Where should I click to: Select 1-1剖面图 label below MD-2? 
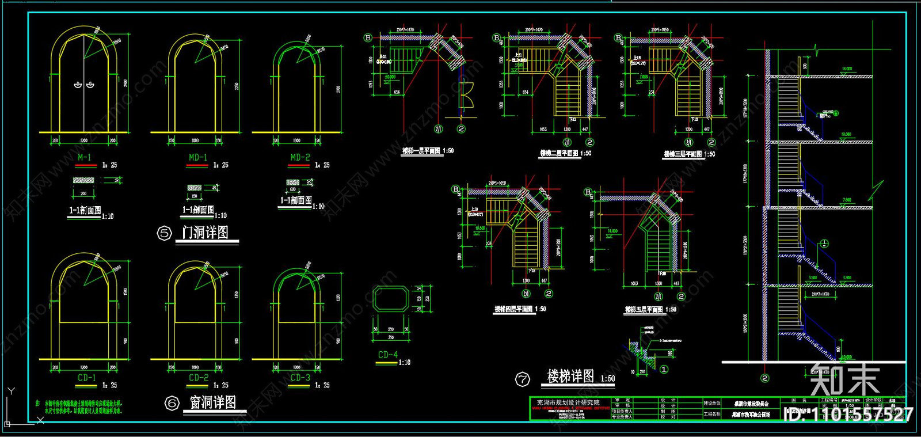[x=296, y=200]
